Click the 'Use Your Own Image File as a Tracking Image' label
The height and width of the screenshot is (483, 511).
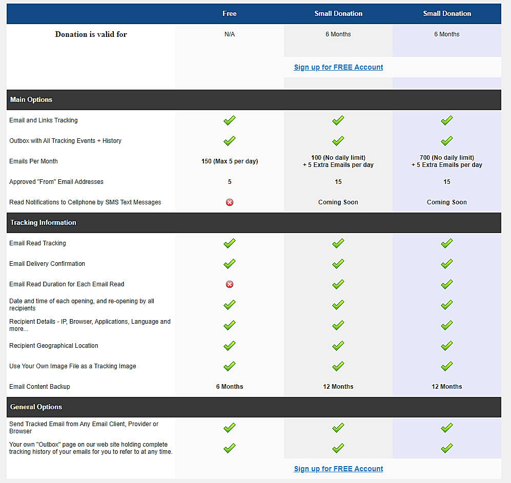click(x=73, y=366)
